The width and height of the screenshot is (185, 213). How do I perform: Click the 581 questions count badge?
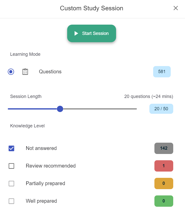tap(162, 72)
